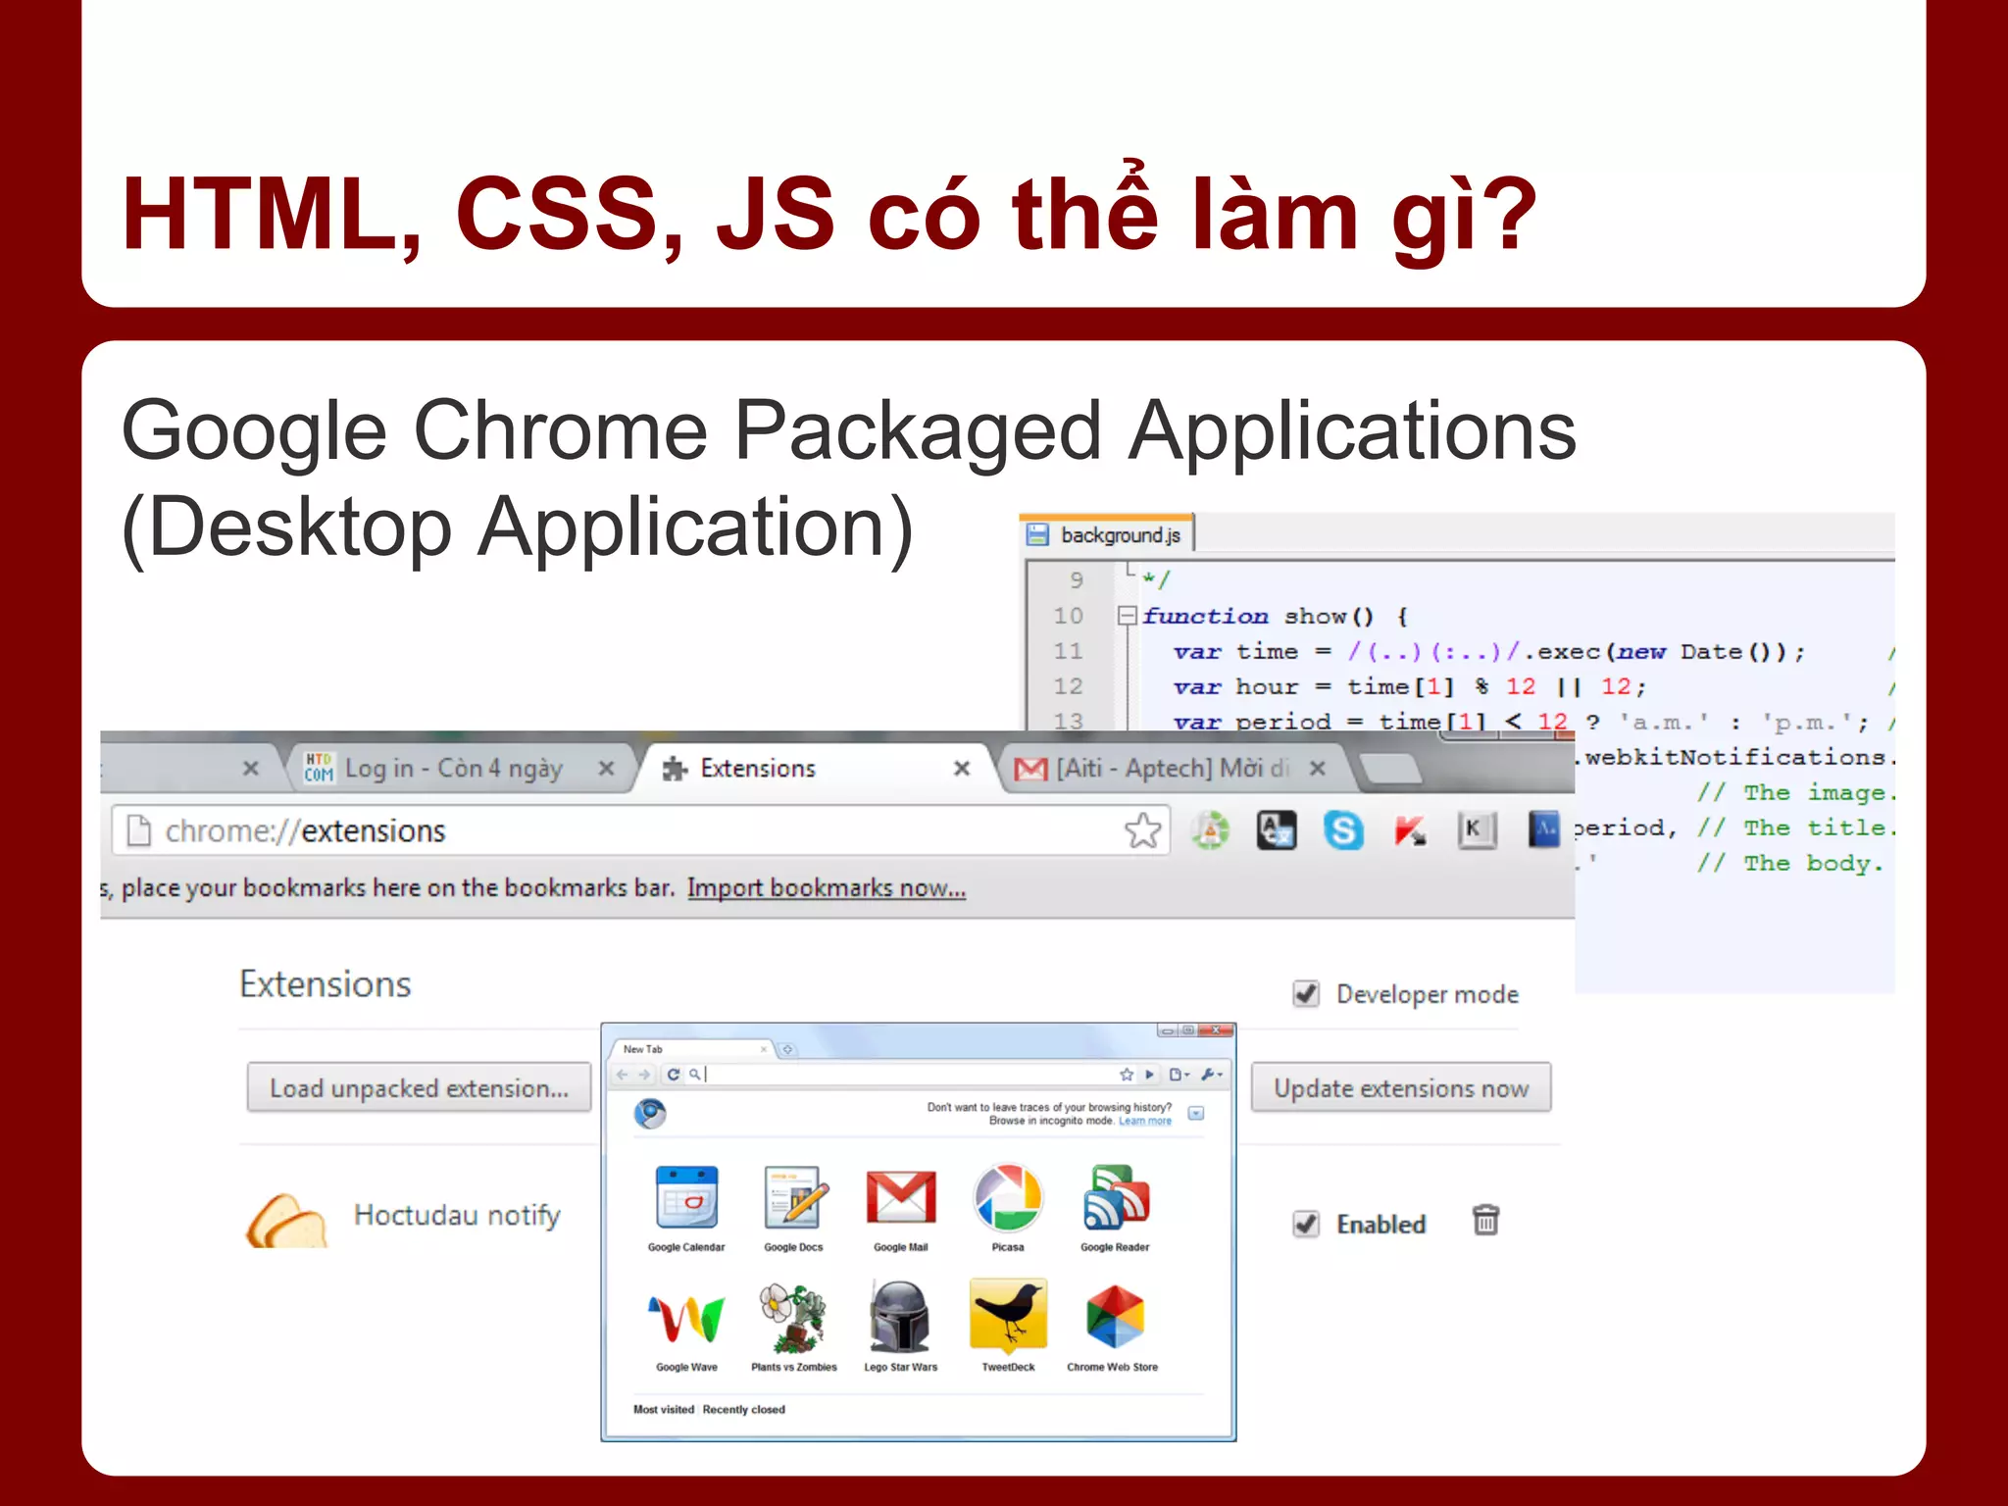Click the gray K keyboard extension icon
Viewport: 2008px width, 1506px height.
(1477, 830)
